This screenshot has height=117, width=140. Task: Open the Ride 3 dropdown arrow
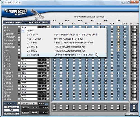(x=19, y=60)
